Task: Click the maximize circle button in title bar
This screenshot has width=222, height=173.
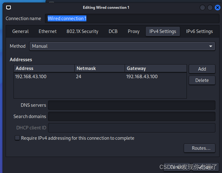Action: 210,8
